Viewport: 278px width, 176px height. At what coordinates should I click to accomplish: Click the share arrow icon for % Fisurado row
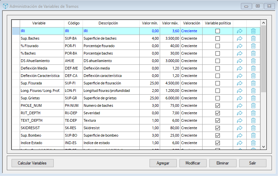pyautogui.click(x=240, y=46)
